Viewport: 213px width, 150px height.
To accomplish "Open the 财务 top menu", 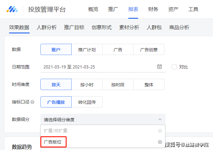I will pyautogui.click(x=153, y=9).
